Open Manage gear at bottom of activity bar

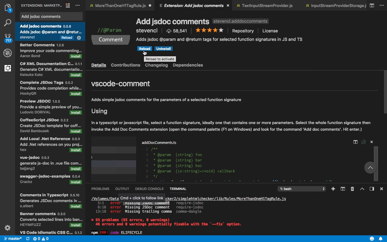pos(8,228)
